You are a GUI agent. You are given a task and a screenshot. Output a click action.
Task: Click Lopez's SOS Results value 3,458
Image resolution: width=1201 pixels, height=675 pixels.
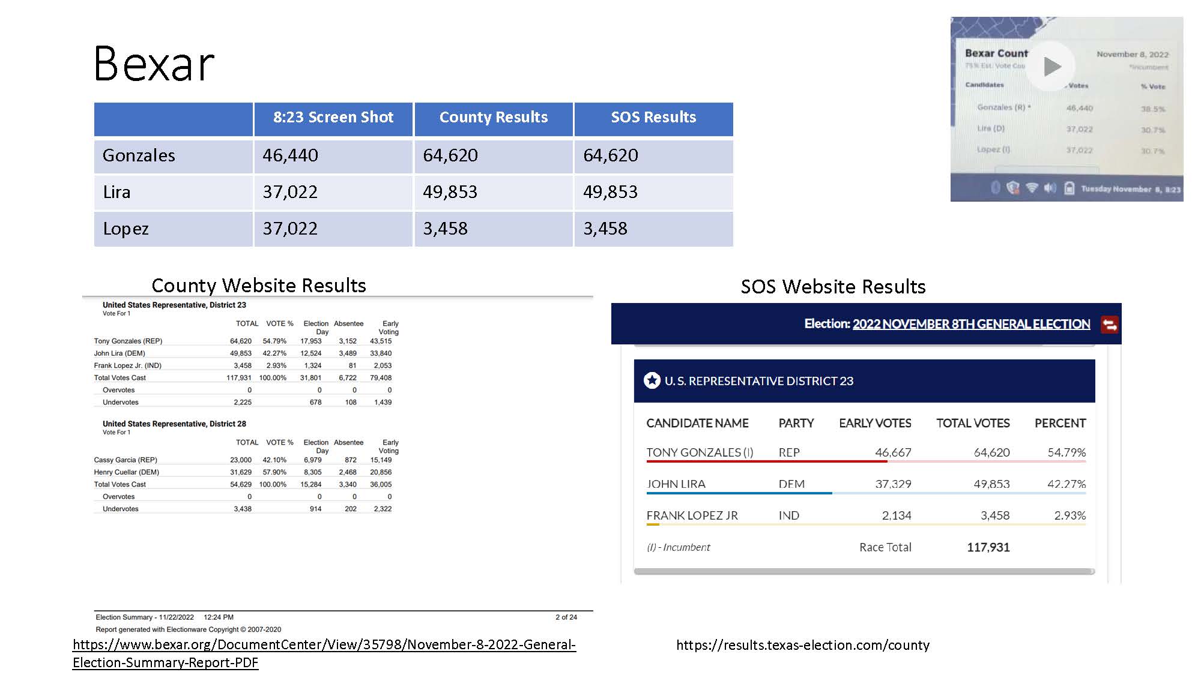pyautogui.click(x=605, y=229)
